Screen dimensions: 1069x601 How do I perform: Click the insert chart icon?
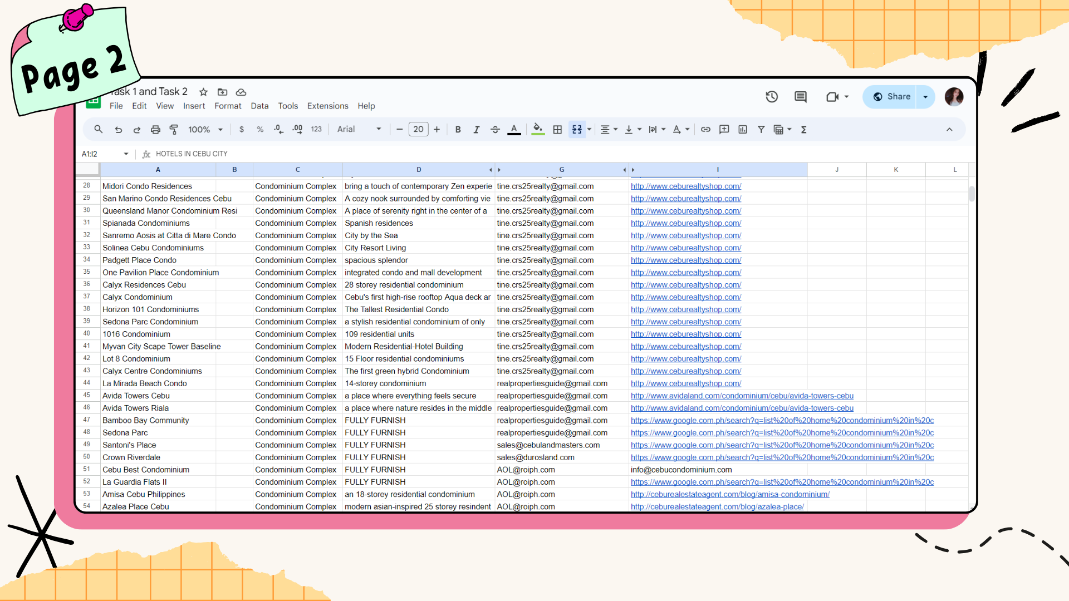coord(743,130)
